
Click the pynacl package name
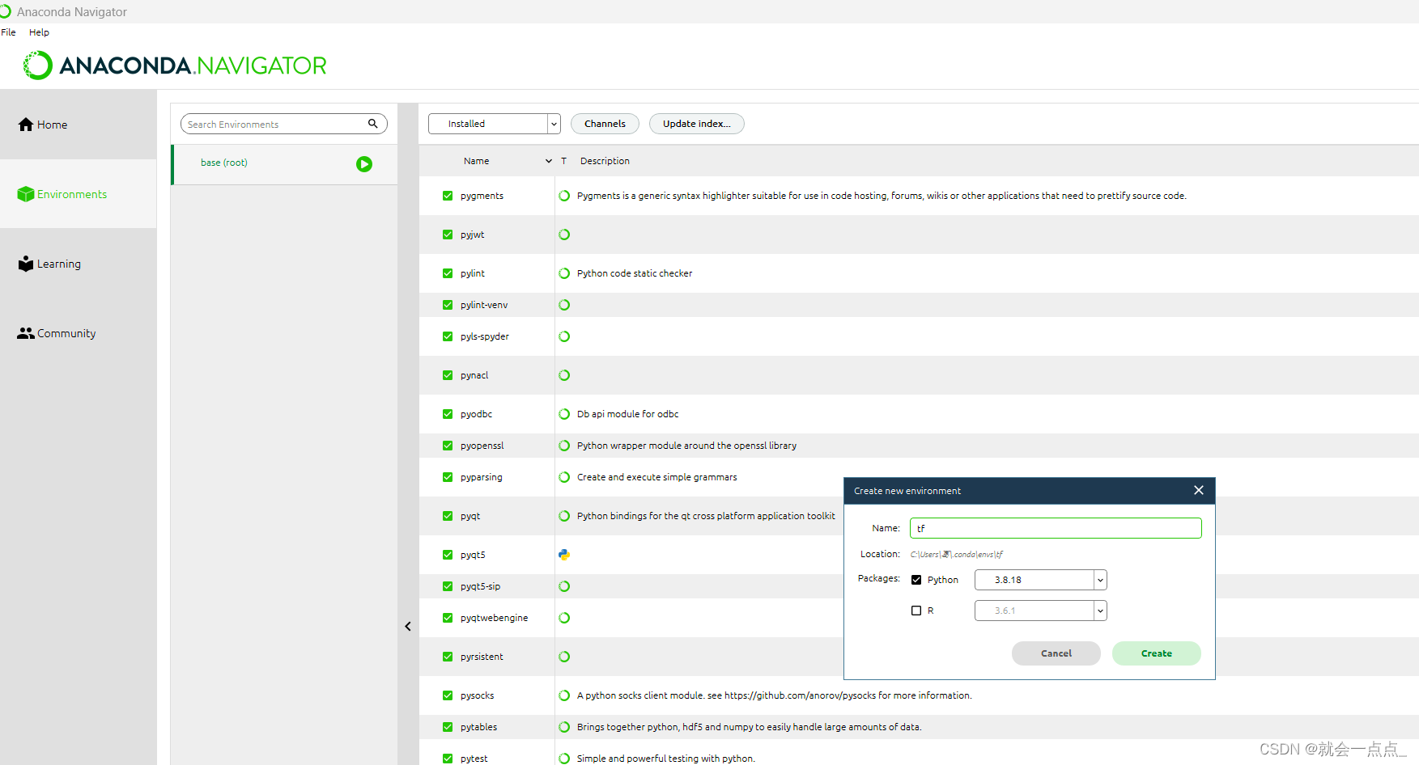point(474,375)
